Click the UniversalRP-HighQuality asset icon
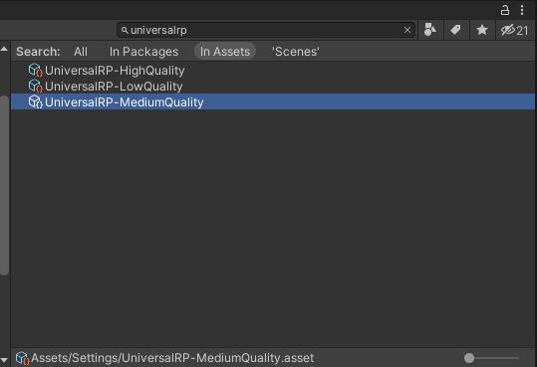Viewport: 537px width, 367px height. (x=35, y=70)
